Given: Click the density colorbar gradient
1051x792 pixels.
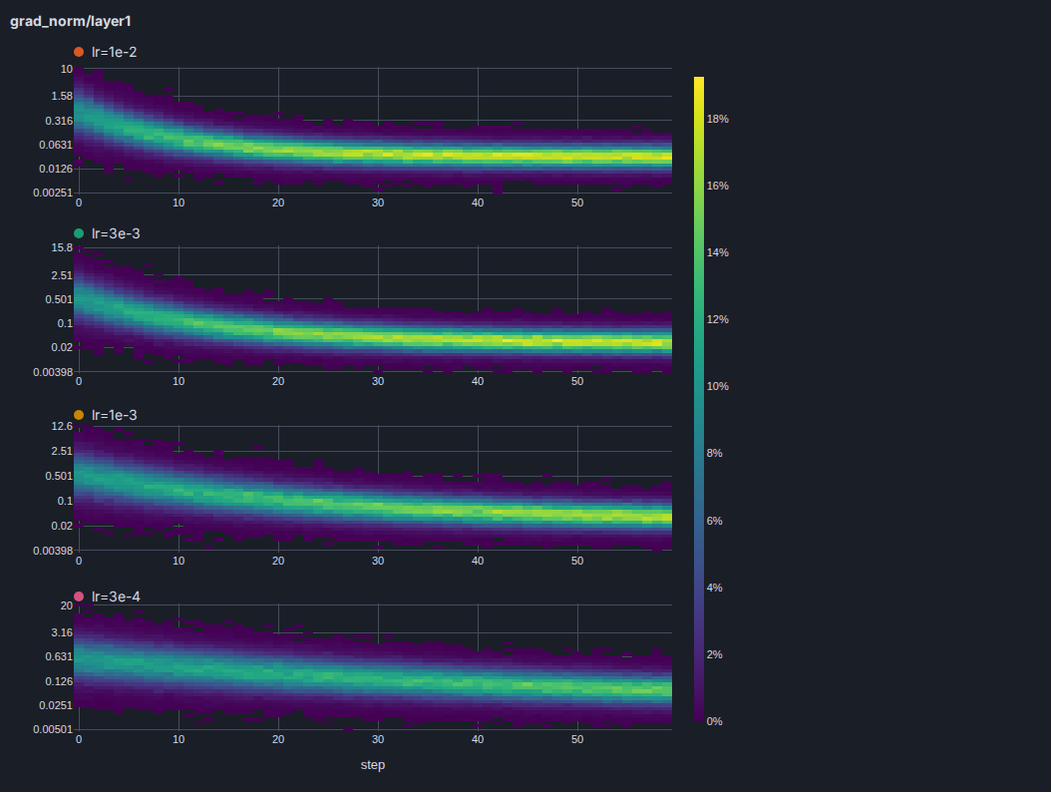Looking at the screenshot, I should coord(699,399).
